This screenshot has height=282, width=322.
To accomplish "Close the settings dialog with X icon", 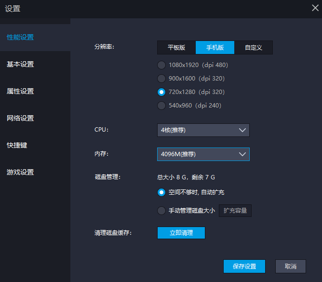I will point(315,7).
